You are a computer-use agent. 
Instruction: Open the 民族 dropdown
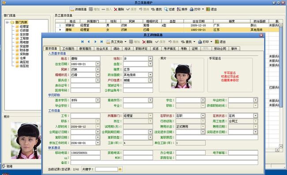point(98,69)
